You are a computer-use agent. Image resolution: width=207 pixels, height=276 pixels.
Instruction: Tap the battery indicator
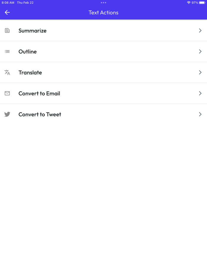(201, 3)
